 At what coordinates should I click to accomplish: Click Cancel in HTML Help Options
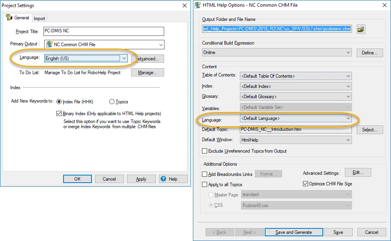tap(372, 232)
